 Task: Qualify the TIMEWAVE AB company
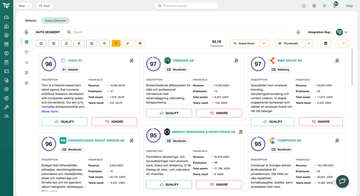click(x=169, y=113)
